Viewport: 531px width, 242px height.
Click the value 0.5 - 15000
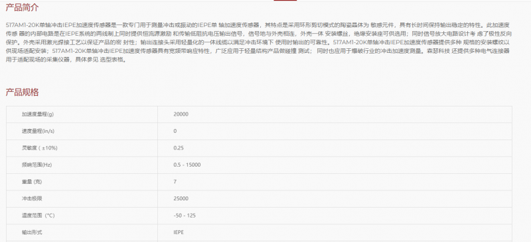(x=187, y=165)
